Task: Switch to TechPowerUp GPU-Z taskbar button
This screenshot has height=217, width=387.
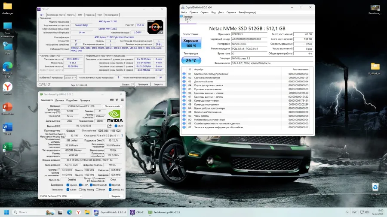Action: (164, 212)
